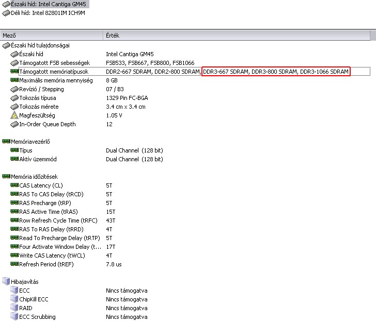Select the 3.4 cm x 3.4 cm value
Screen dimensions: 376x323
(x=126, y=107)
